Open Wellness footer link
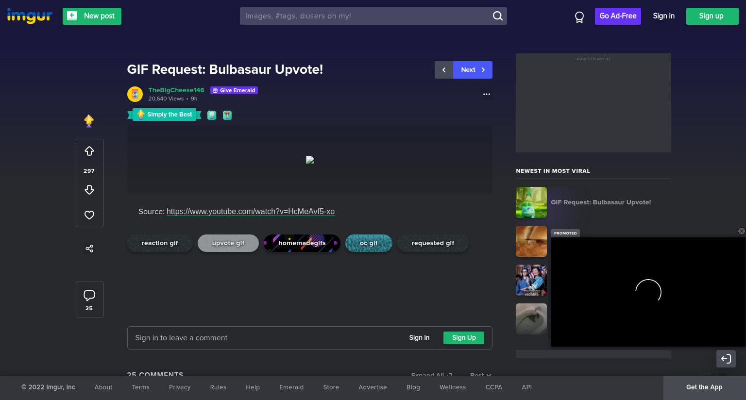 (453, 387)
